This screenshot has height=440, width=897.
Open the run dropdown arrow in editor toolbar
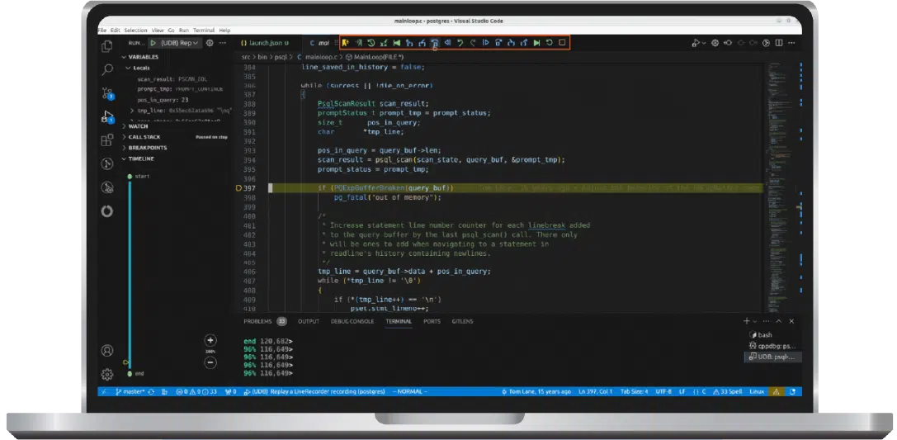[704, 43]
